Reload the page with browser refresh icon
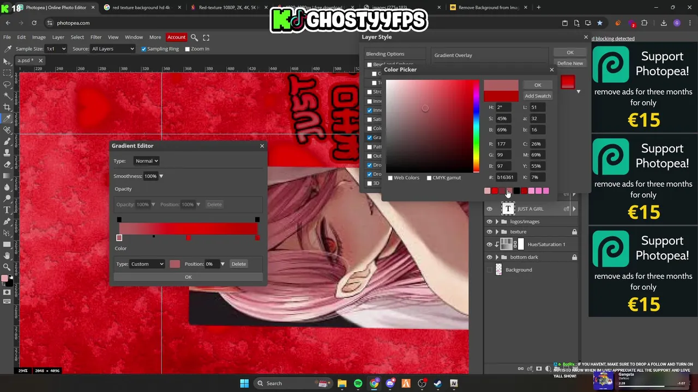698x392 pixels. point(34,23)
